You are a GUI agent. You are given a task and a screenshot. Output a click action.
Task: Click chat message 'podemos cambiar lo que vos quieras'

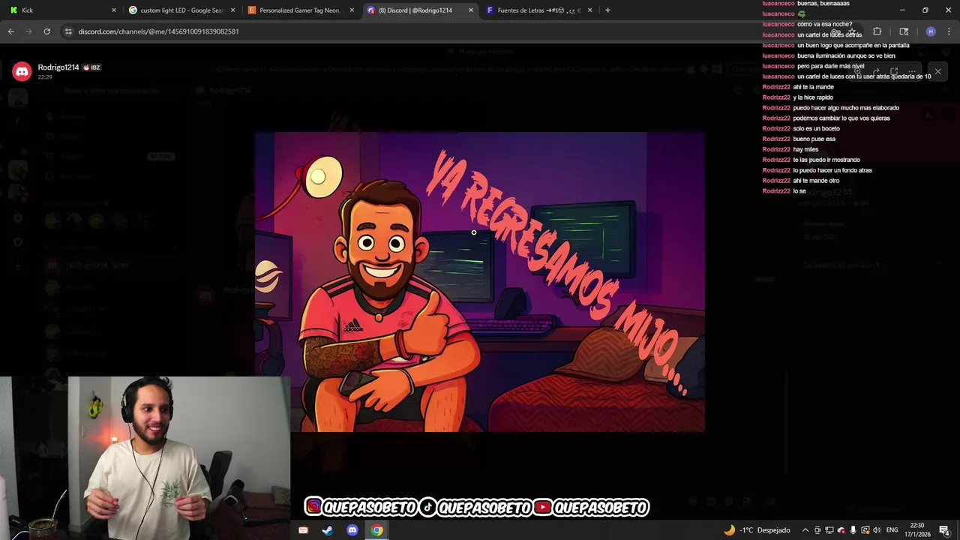[x=841, y=118]
